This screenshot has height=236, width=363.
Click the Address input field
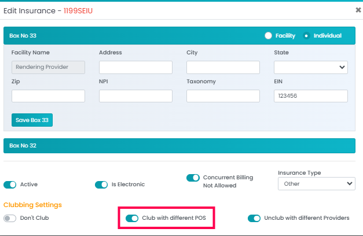pos(135,67)
